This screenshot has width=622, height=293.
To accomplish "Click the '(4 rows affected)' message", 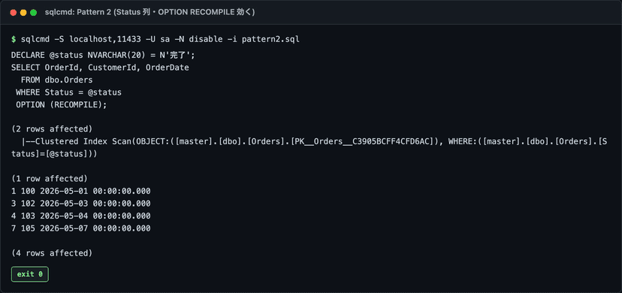I will pos(52,253).
